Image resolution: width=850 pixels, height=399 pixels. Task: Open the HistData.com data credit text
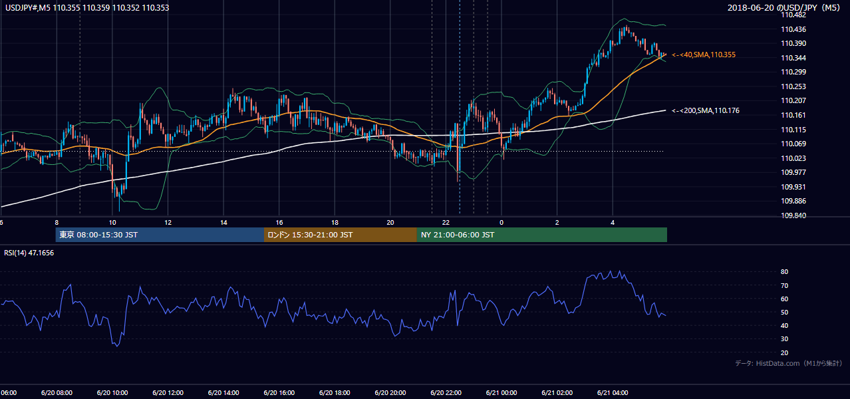789,363
